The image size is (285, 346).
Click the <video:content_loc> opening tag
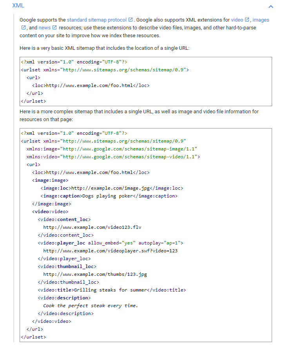click(64, 219)
